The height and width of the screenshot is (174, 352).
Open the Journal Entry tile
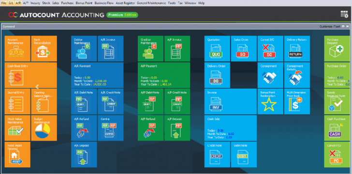17,102
